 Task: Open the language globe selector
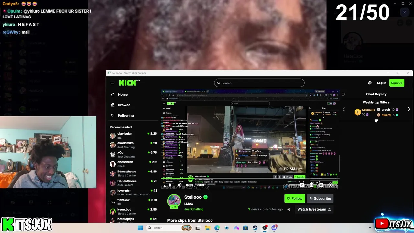pyautogui.click(x=370, y=83)
